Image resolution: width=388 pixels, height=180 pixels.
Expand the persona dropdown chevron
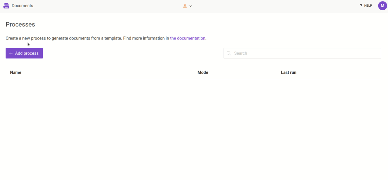click(190, 6)
